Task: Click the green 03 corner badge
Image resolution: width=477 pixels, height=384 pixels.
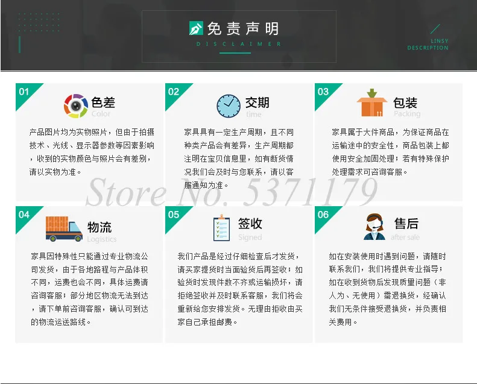Action: tap(324, 92)
